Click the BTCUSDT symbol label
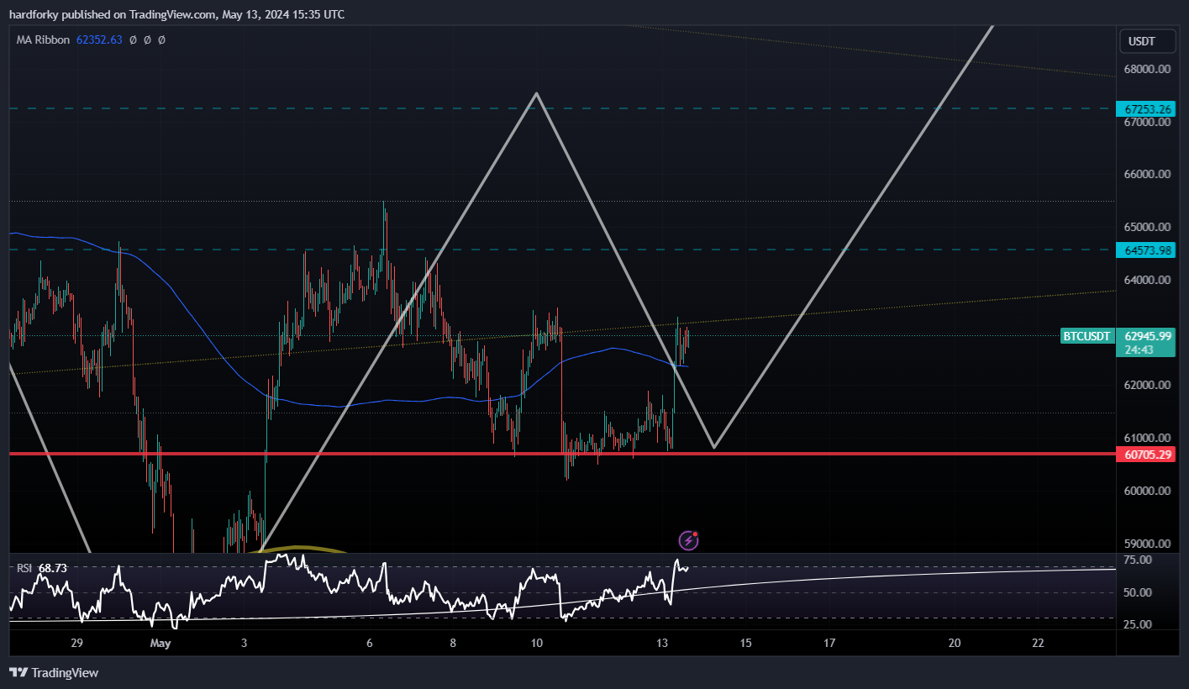 pyautogui.click(x=1087, y=336)
